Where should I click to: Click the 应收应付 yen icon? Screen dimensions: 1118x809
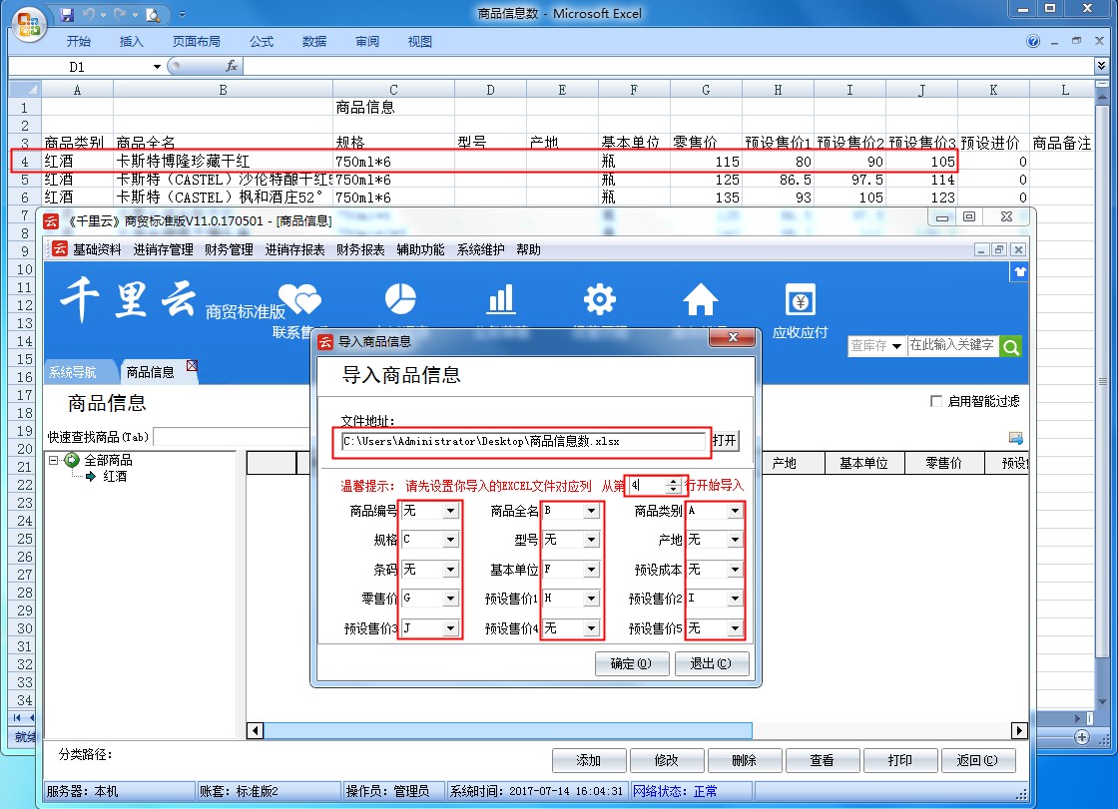[x=800, y=299]
